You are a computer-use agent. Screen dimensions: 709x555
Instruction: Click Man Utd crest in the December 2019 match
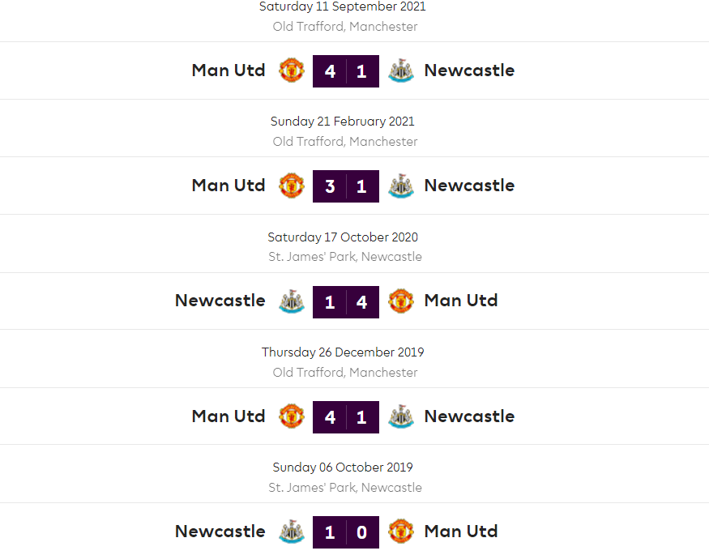click(291, 416)
